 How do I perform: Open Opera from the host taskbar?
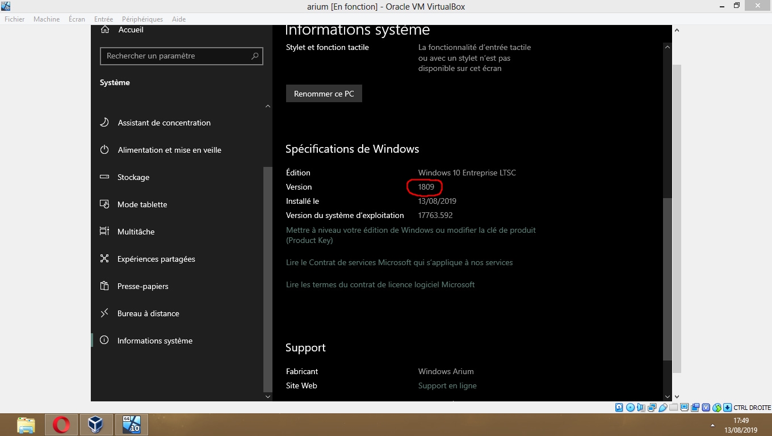[x=61, y=425]
